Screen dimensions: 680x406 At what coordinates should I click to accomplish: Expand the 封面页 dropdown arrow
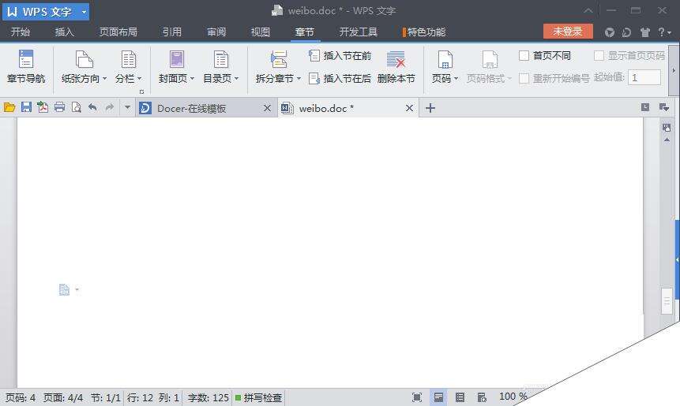point(192,78)
